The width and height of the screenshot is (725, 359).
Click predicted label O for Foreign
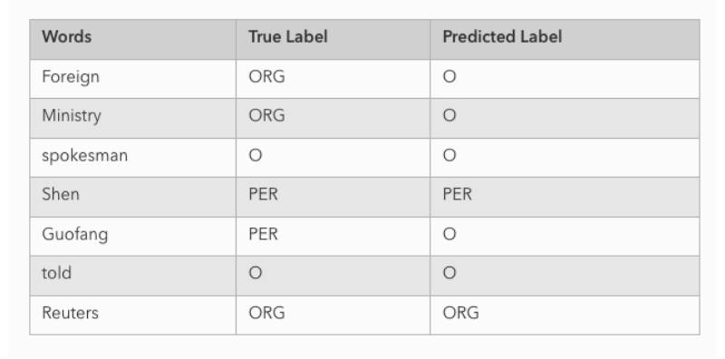click(x=449, y=76)
